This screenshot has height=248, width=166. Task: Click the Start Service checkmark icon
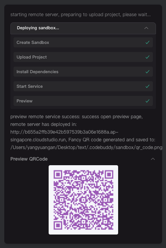coord(147,86)
